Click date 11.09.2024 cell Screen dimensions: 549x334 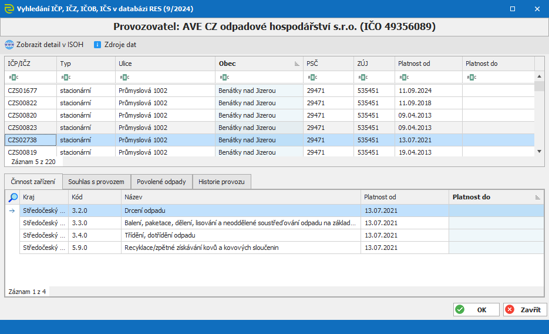[429, 91]
